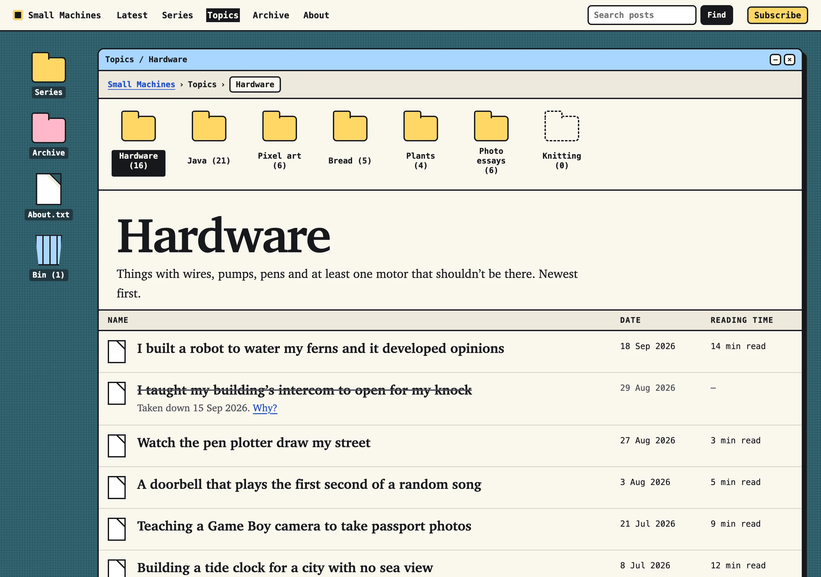Click the Small Machines logo square
This screenshot has width=821, height=577.
tap(18, 15)
